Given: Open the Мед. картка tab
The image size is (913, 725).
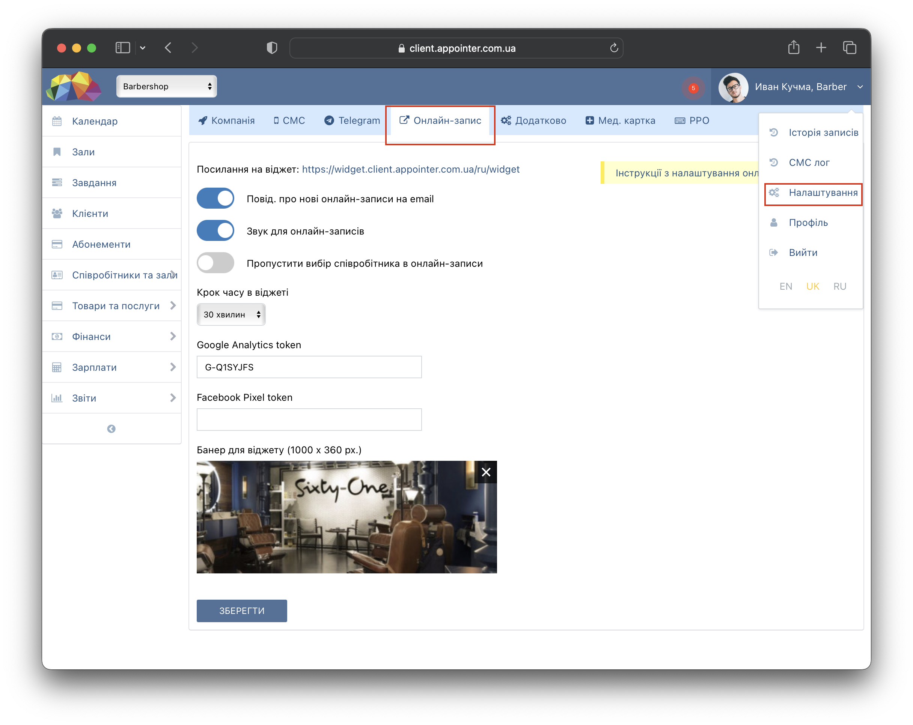Looking at the screenshot, I should click(x=620, y=120).
